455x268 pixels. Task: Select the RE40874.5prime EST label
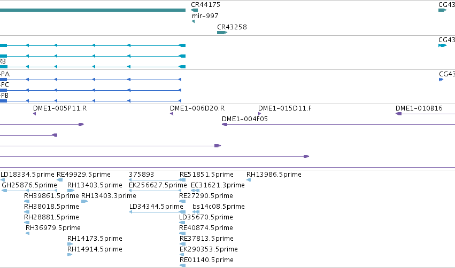pyautogui.click(x=206, y=228)
